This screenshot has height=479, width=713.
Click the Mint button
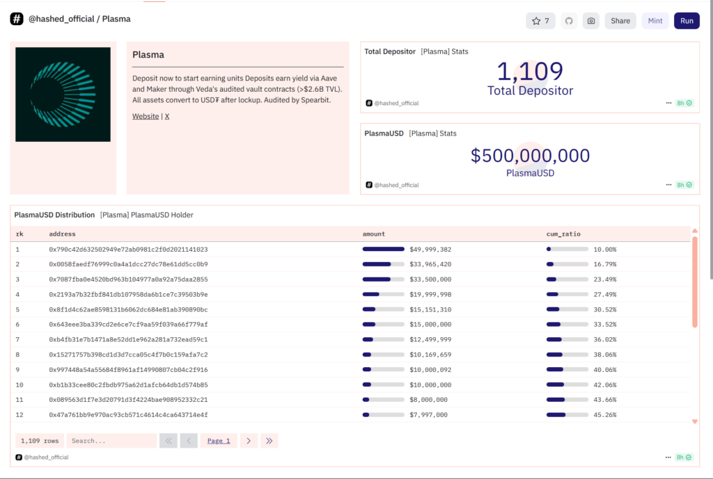(655, 21)
